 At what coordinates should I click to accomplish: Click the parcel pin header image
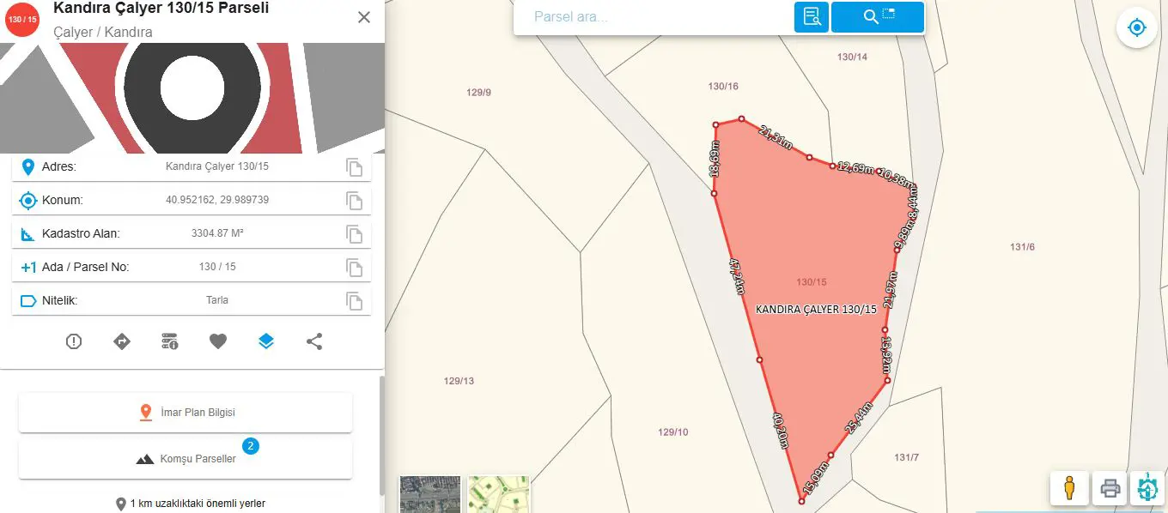click(x=192, y=98)
